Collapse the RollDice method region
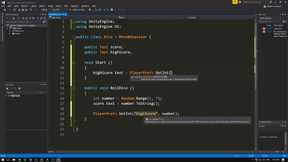The height and width of the screenshot is (162, 288). [74, 88]
